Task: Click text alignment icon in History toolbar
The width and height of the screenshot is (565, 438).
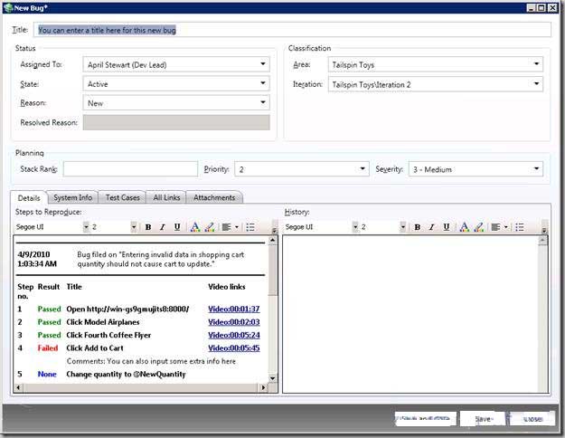Action: 496,227
